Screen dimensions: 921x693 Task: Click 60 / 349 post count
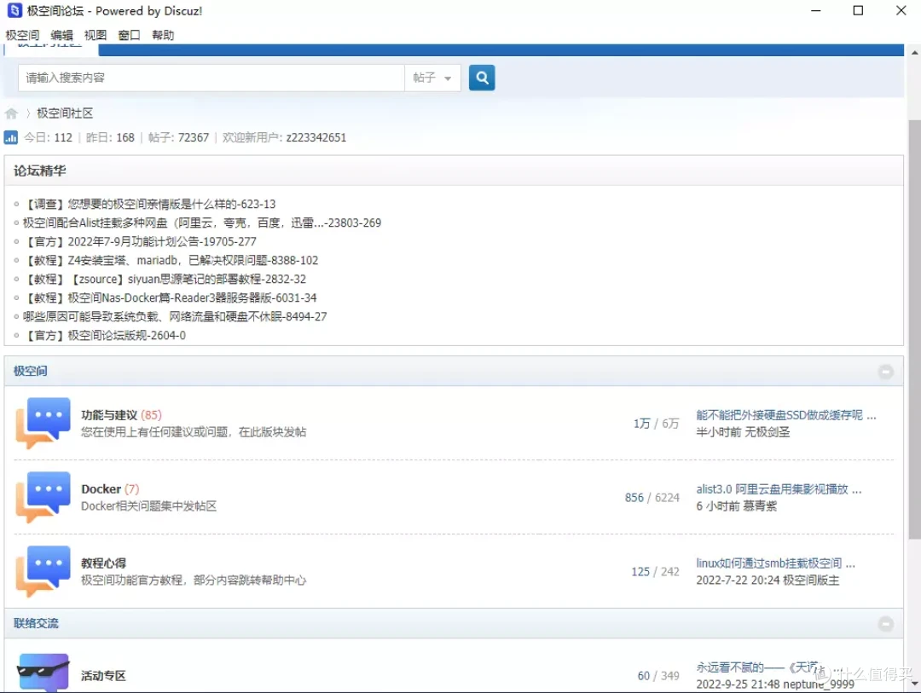pos(658,676)
